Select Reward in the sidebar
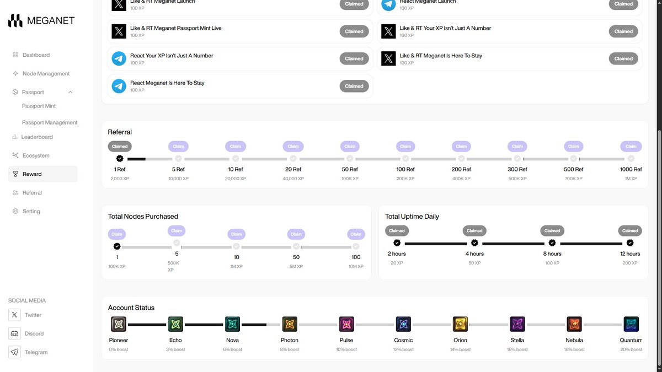 click(x=43, y=174)
